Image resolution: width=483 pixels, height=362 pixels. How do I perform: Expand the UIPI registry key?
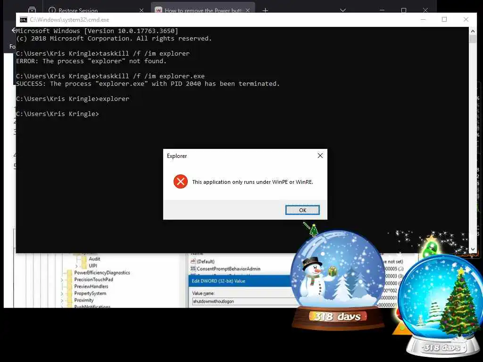click(x=76, y=266)
